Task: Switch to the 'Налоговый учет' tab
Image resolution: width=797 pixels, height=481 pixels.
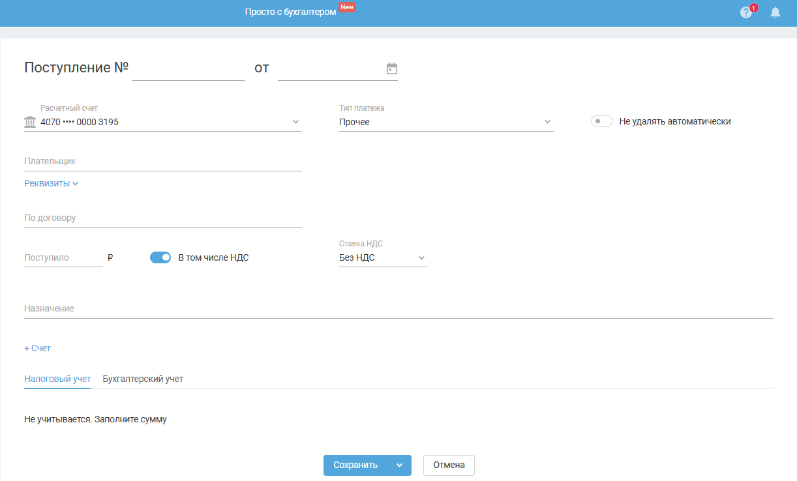Action: pos(57,379)
